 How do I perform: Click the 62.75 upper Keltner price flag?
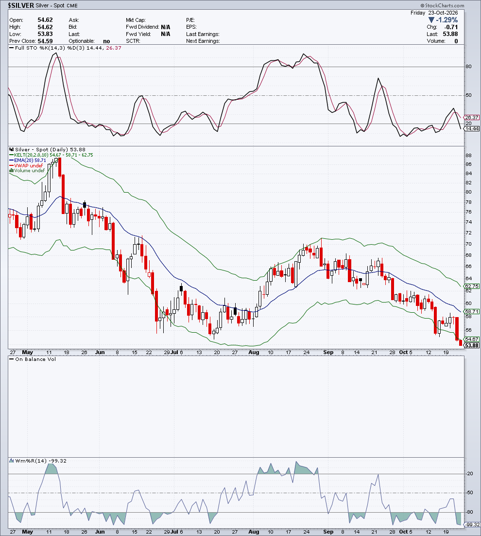coord(472,286)
